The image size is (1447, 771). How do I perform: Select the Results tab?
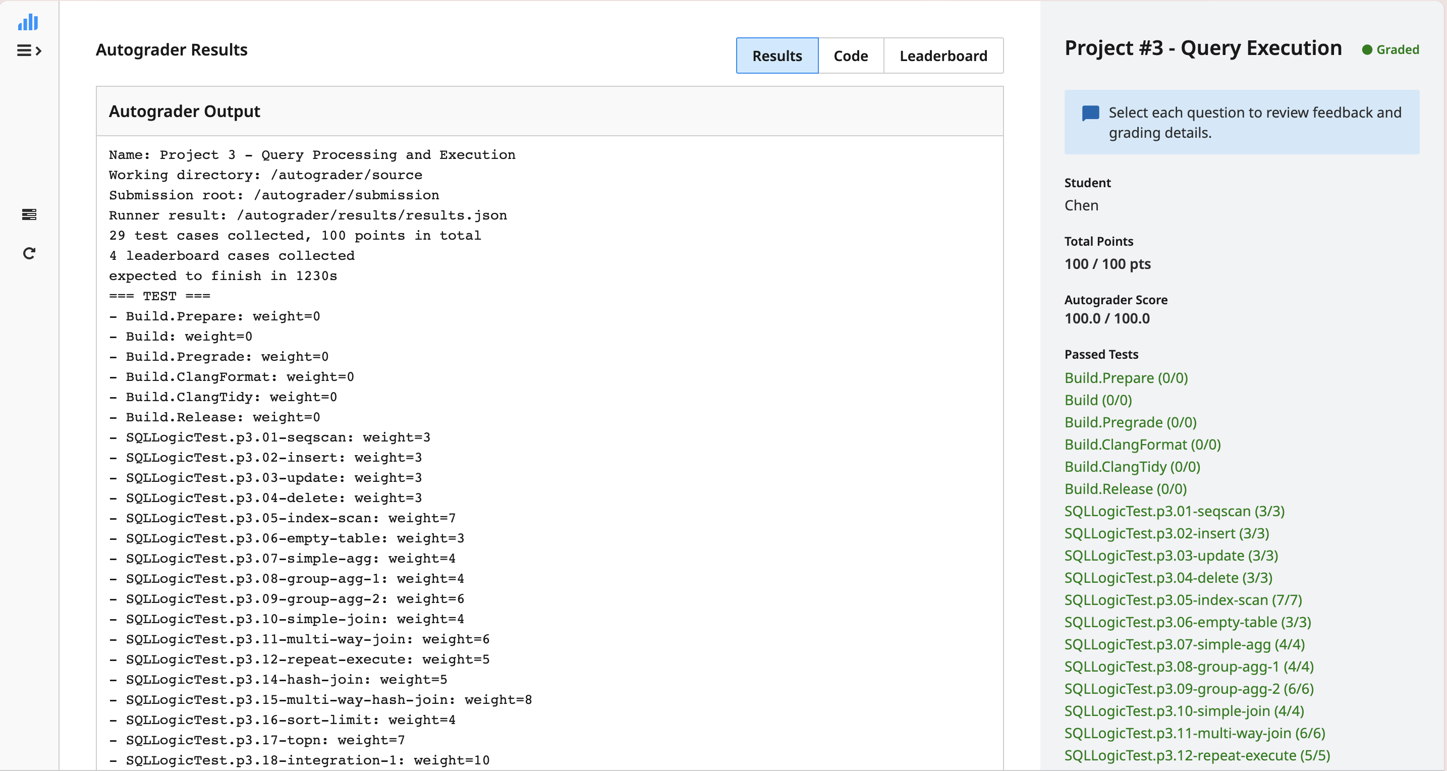(x=777, y=55)
